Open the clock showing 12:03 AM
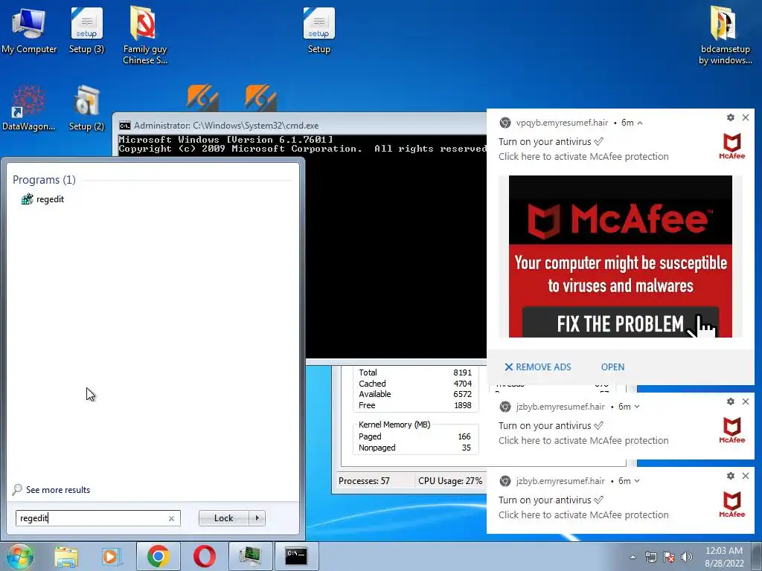Image resolution: width=762 pixels, height=571 pixels. [724, 556]
